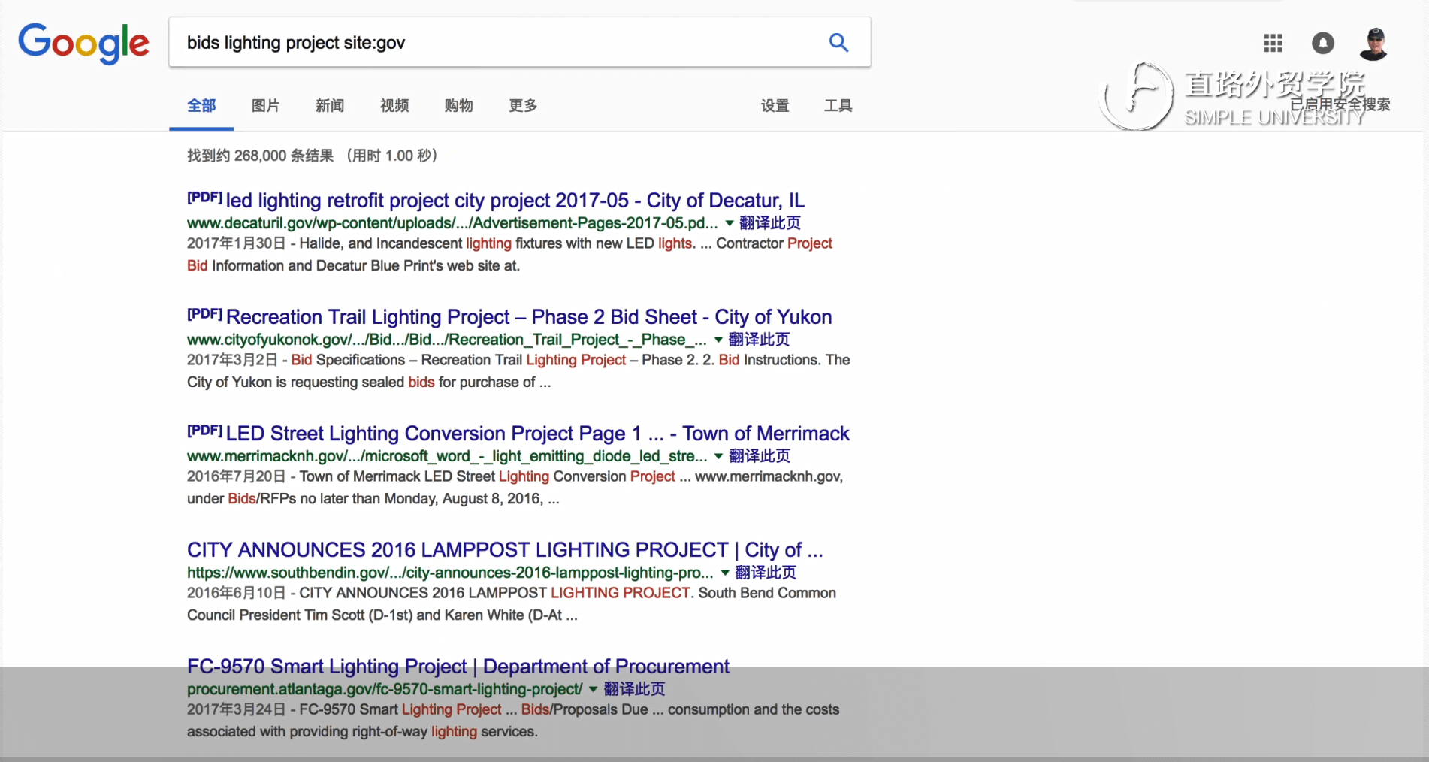Click the blue search magnifier icon
1429x762 pixels.
[838, 43]
